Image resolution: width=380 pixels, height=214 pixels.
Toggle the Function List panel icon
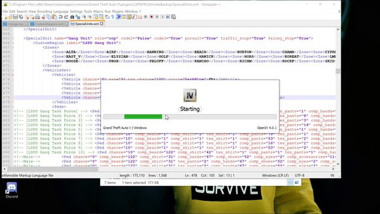[135, 17]
